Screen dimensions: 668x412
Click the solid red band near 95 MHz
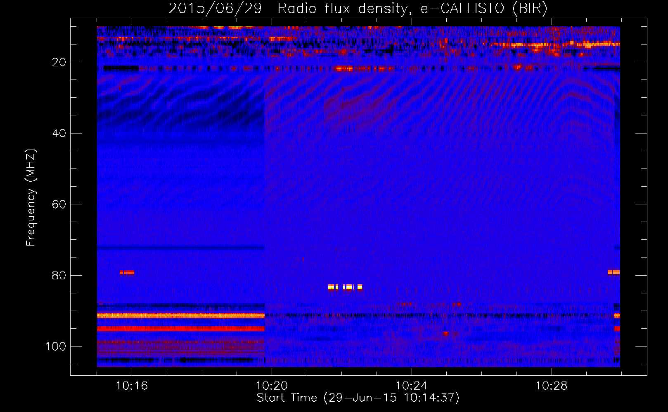pyautogui.click(x=181, y=329)
